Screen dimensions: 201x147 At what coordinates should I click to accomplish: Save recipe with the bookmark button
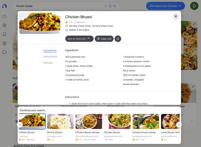(118, 39)
